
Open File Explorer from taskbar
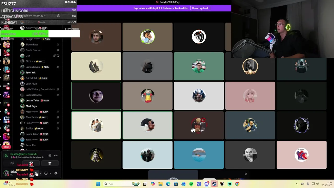pos(160,184)
